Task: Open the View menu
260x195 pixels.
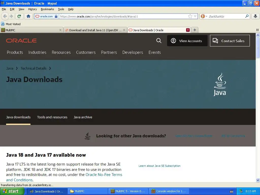Action: click(21, 9)
